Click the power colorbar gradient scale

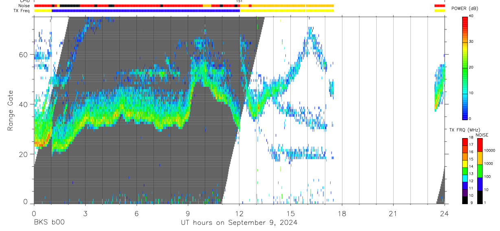click(465, 68)
